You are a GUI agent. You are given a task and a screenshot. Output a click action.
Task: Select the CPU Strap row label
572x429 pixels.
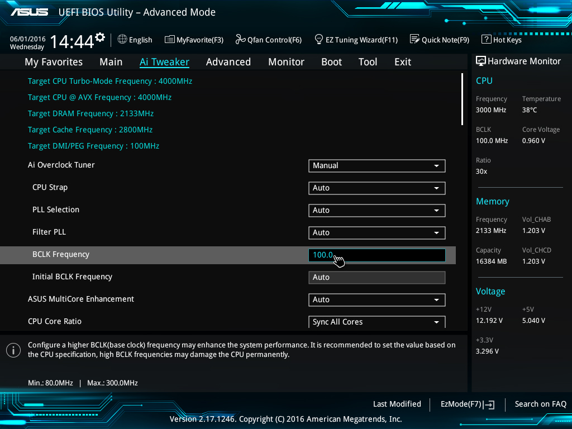[x=50, y=187]
